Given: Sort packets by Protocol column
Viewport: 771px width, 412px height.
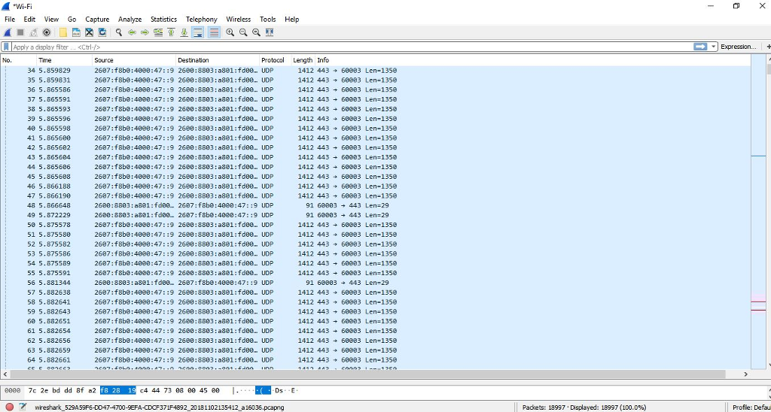Looking at the screenshot, I should pyautogui.click(x=276, y=60).
